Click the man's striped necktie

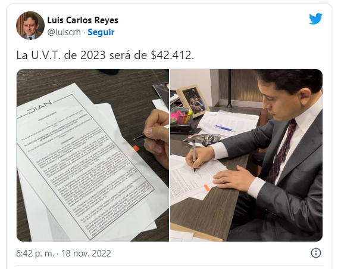281,151
